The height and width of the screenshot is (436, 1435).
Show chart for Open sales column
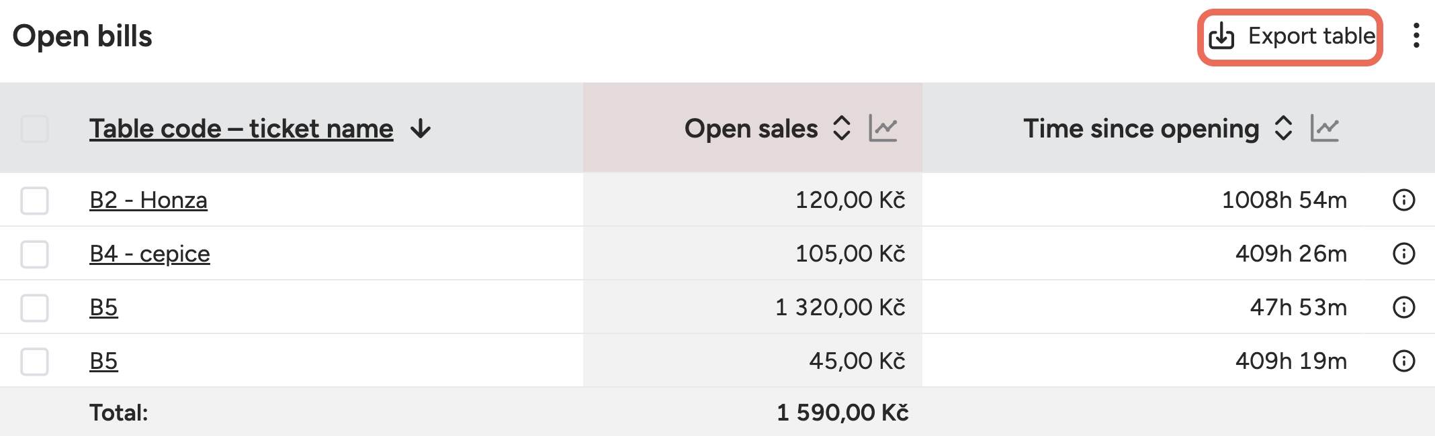[883, 128]
